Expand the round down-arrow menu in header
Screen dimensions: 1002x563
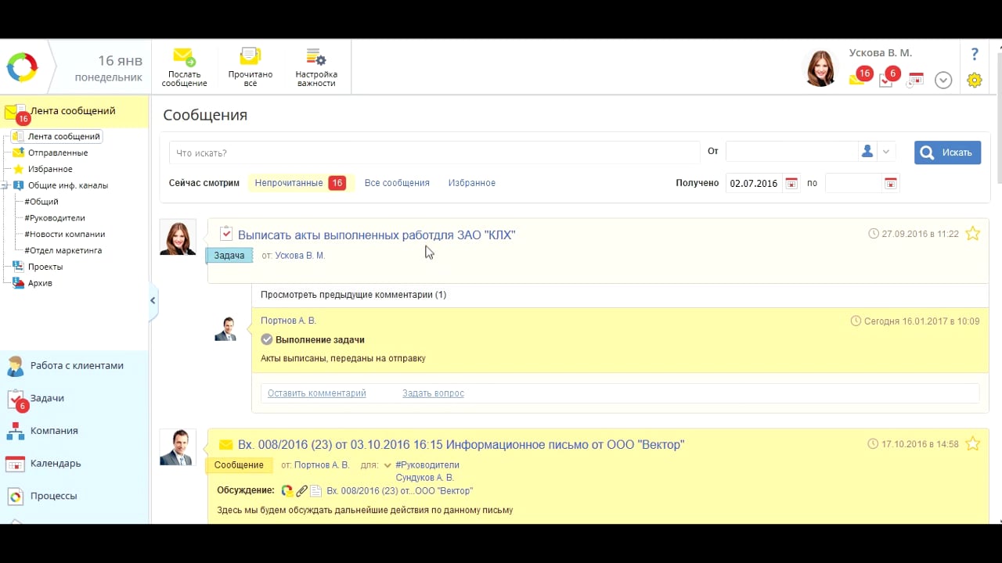943,80
